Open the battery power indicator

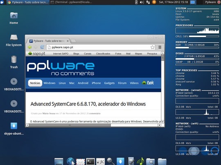pos(136,2)
